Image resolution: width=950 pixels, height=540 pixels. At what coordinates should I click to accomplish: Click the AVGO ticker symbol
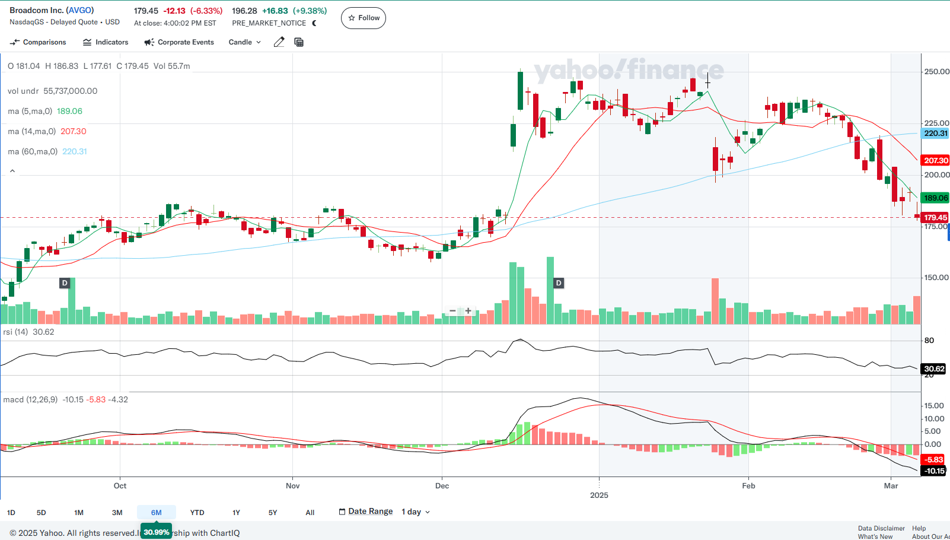coord(80,10)
